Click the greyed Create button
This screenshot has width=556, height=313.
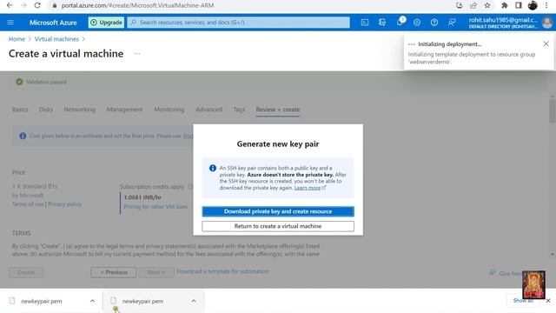click(26, 272)
